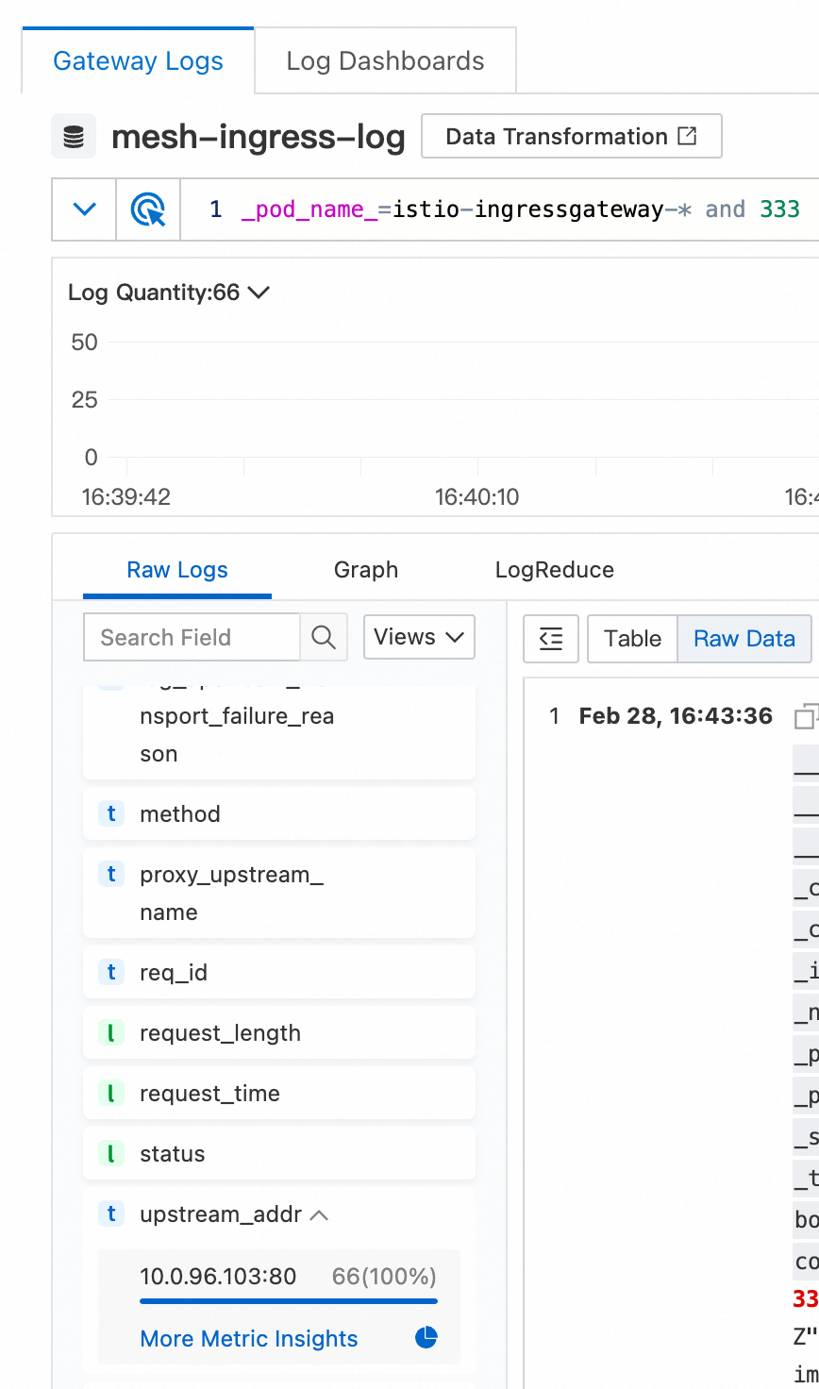Click the search magnifier icon
819x1389 pixels.
point(324,637)
